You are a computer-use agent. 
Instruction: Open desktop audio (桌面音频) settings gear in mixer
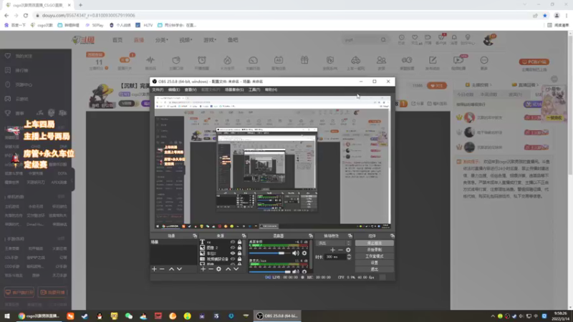(304, 253)
